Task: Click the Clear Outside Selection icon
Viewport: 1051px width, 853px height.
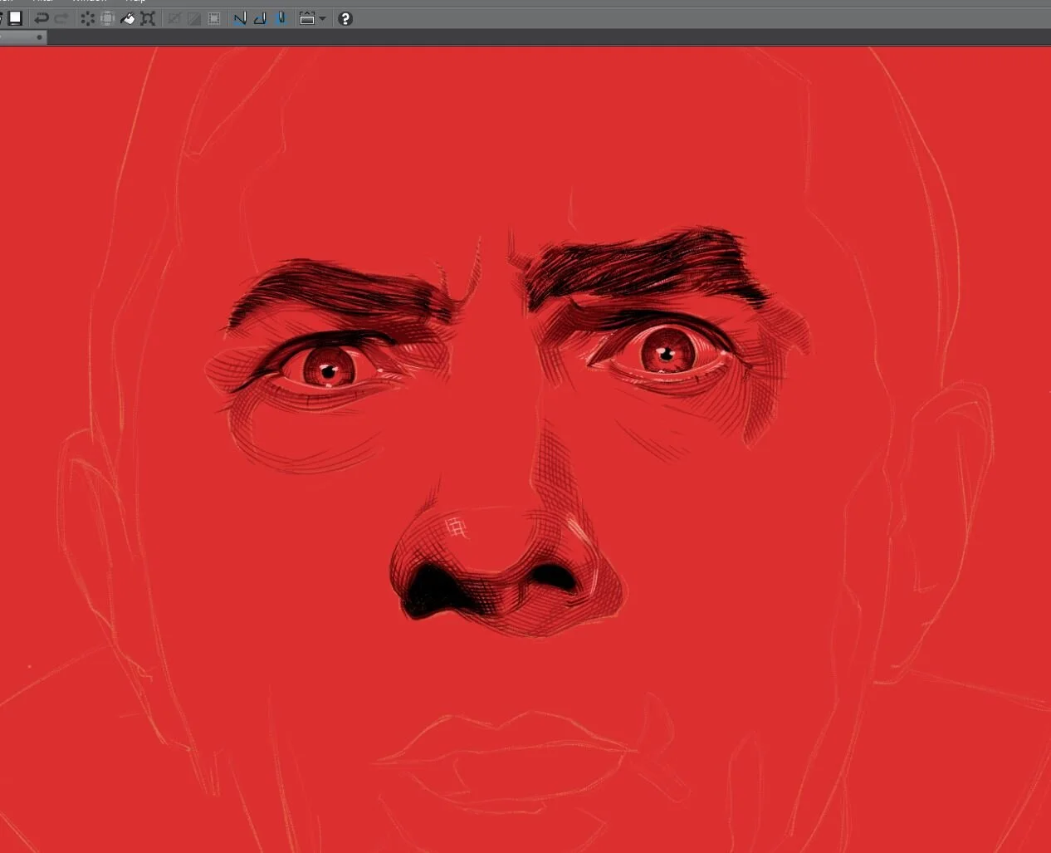Action: (107, 18)
